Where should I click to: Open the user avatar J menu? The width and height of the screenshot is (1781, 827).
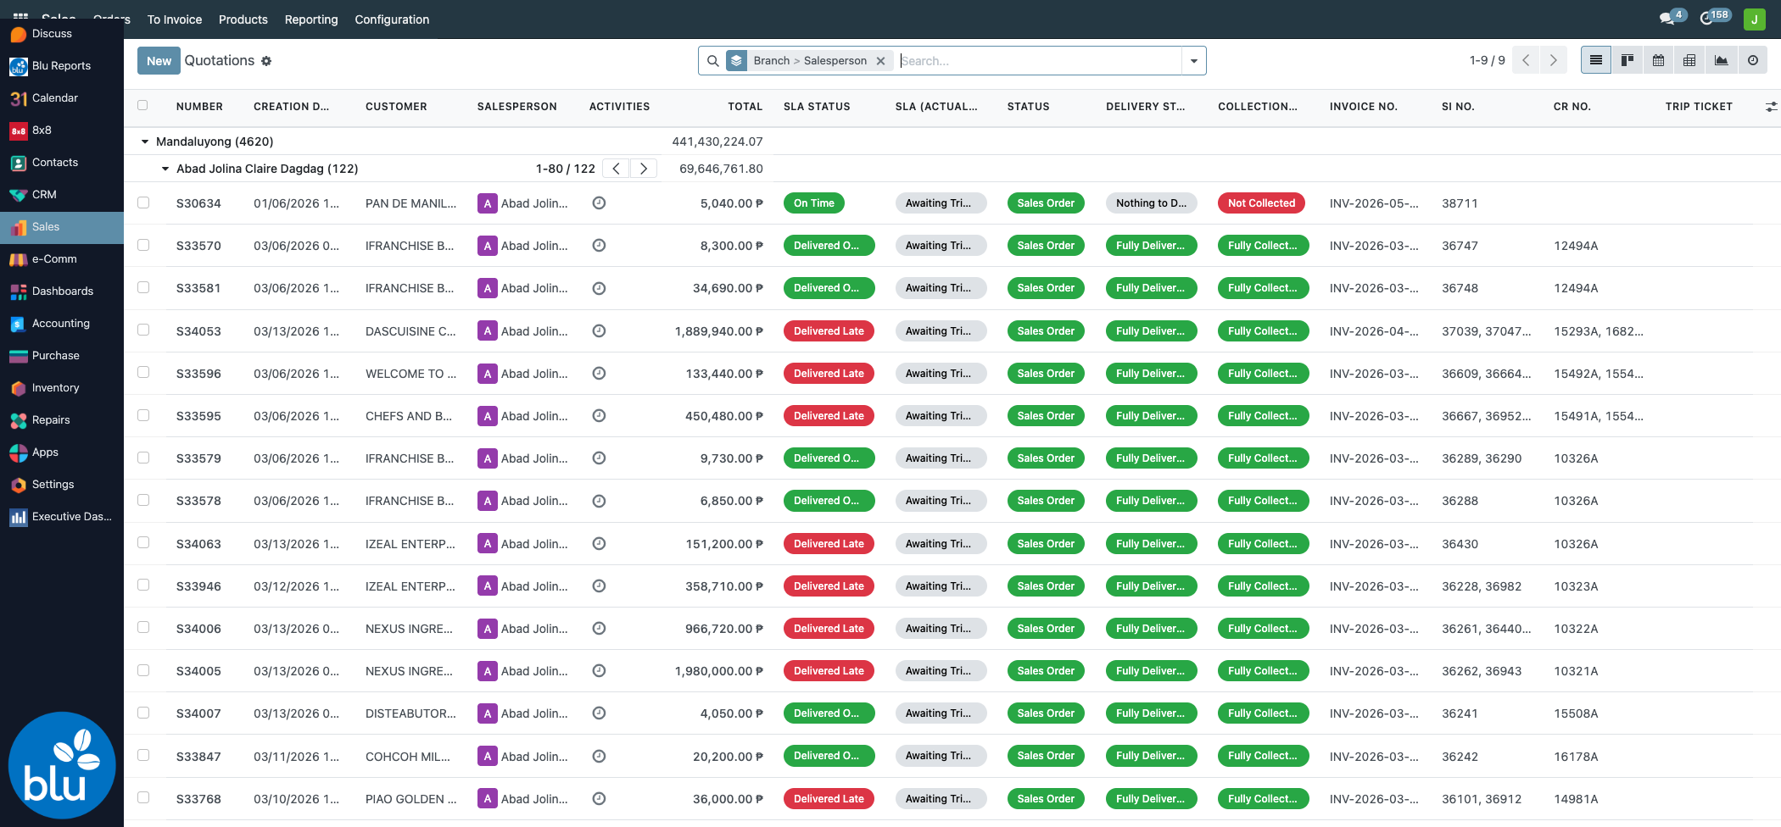pos(1754,19)
